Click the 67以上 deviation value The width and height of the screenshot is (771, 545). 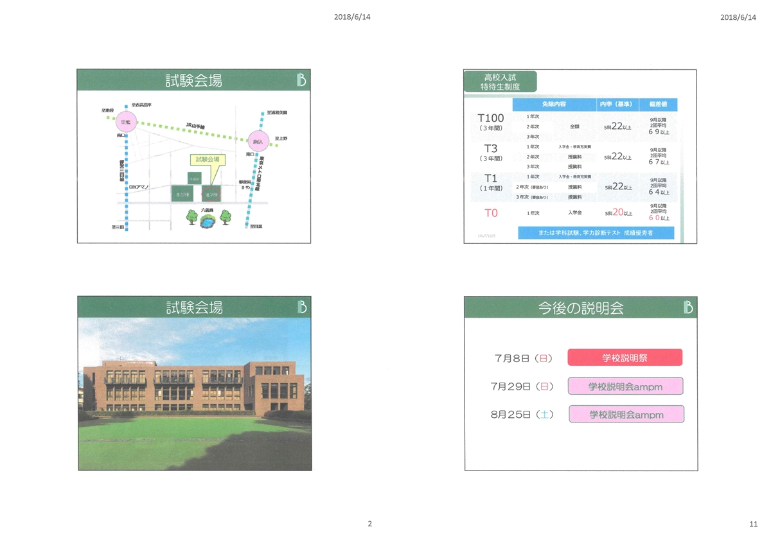659,162
